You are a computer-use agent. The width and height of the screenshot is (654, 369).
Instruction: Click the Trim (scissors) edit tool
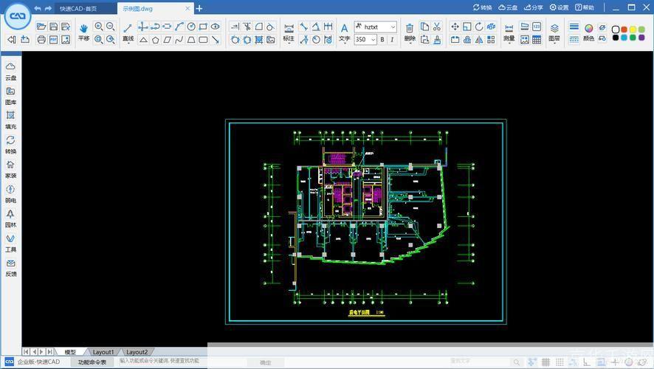(x=247, y=27)
